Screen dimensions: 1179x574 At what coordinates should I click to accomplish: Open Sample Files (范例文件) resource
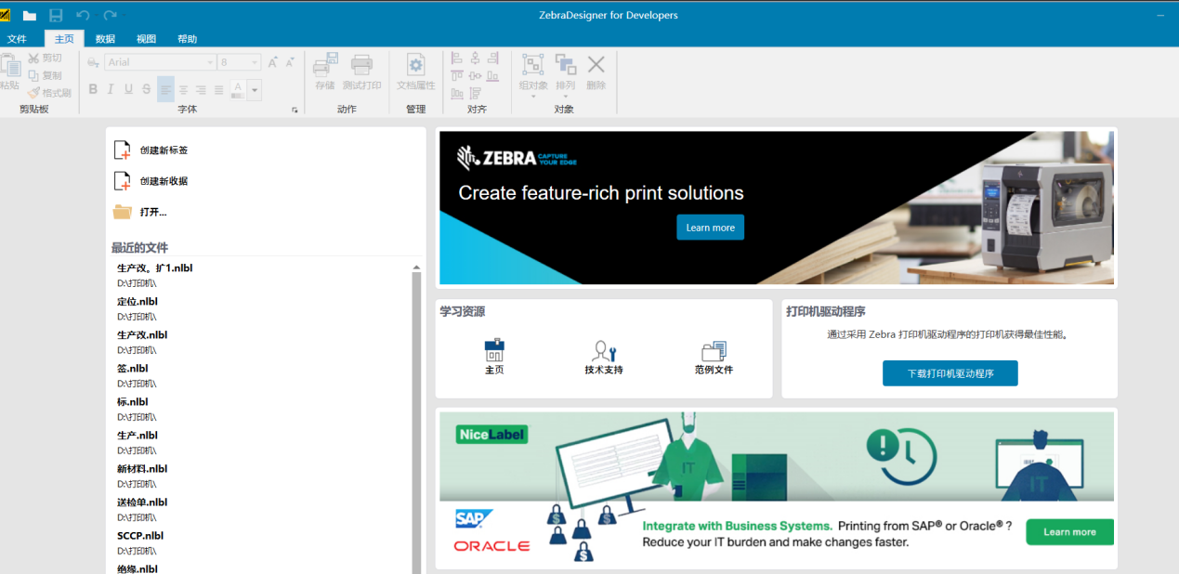tap(714, 357)
